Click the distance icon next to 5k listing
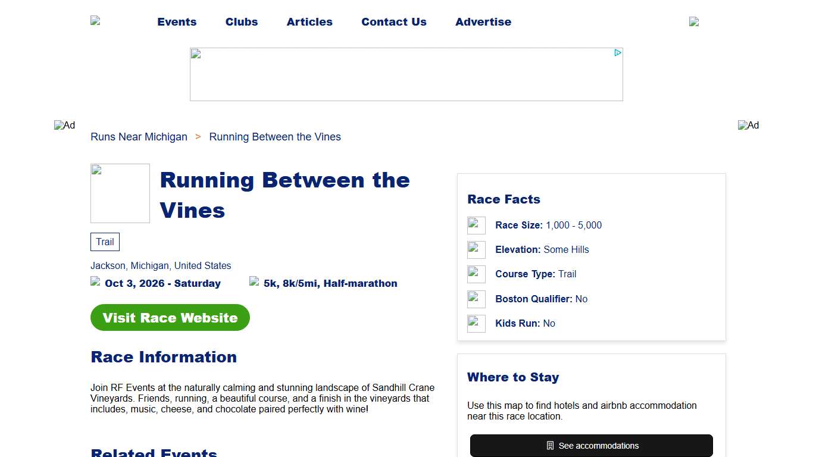Screen dimensions: 813x457 pos(254,283)
